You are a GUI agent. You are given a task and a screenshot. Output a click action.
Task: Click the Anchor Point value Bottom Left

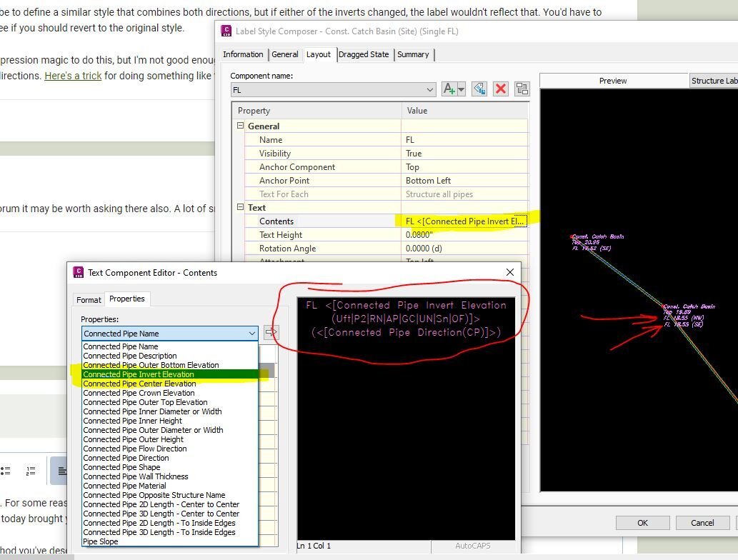[x=464, y=181]
